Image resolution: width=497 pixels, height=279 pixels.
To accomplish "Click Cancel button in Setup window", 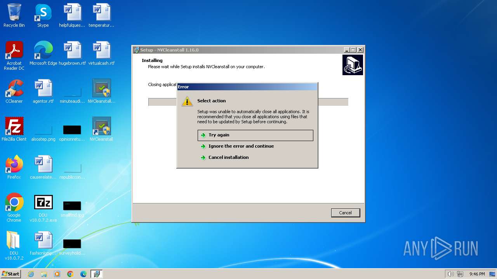I will (x=345, y=213).
